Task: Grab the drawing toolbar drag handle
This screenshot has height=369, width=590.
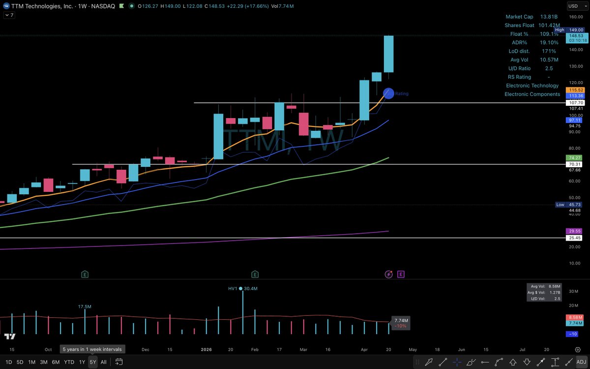Action: (417, 362)
